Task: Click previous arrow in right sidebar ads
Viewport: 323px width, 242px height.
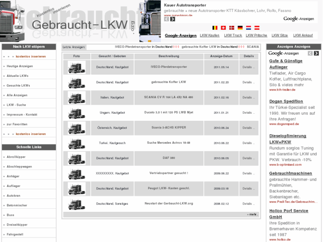Action: [310, 53]
